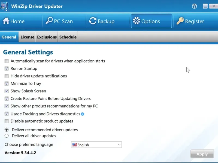Click the Version: 5.34.4.2 text

[x=20, y=153]
